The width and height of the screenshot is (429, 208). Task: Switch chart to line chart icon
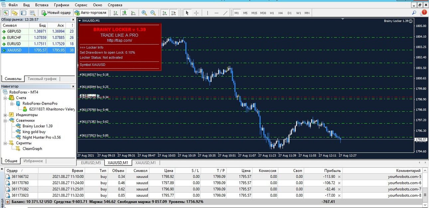pyautogui.click(x=133, y=13)
